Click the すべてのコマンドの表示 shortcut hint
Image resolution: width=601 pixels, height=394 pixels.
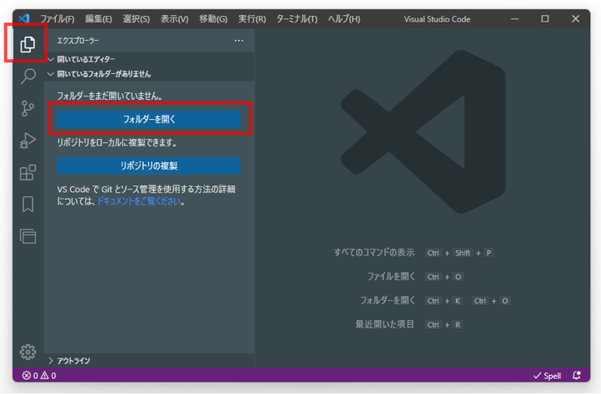[374, 253]
